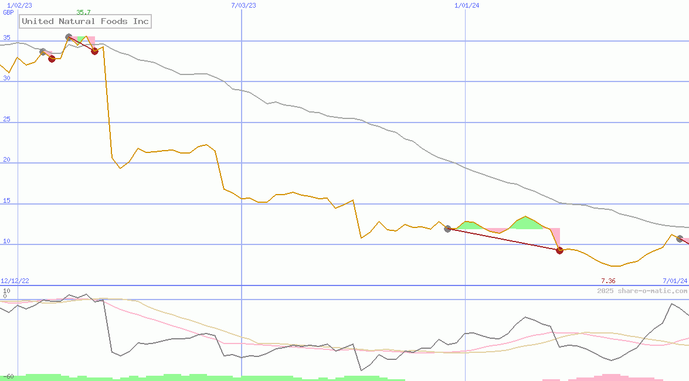Click the 12/12/22 start date label
689x381 pixels.
pyautogui.click(x=15, y=281)
